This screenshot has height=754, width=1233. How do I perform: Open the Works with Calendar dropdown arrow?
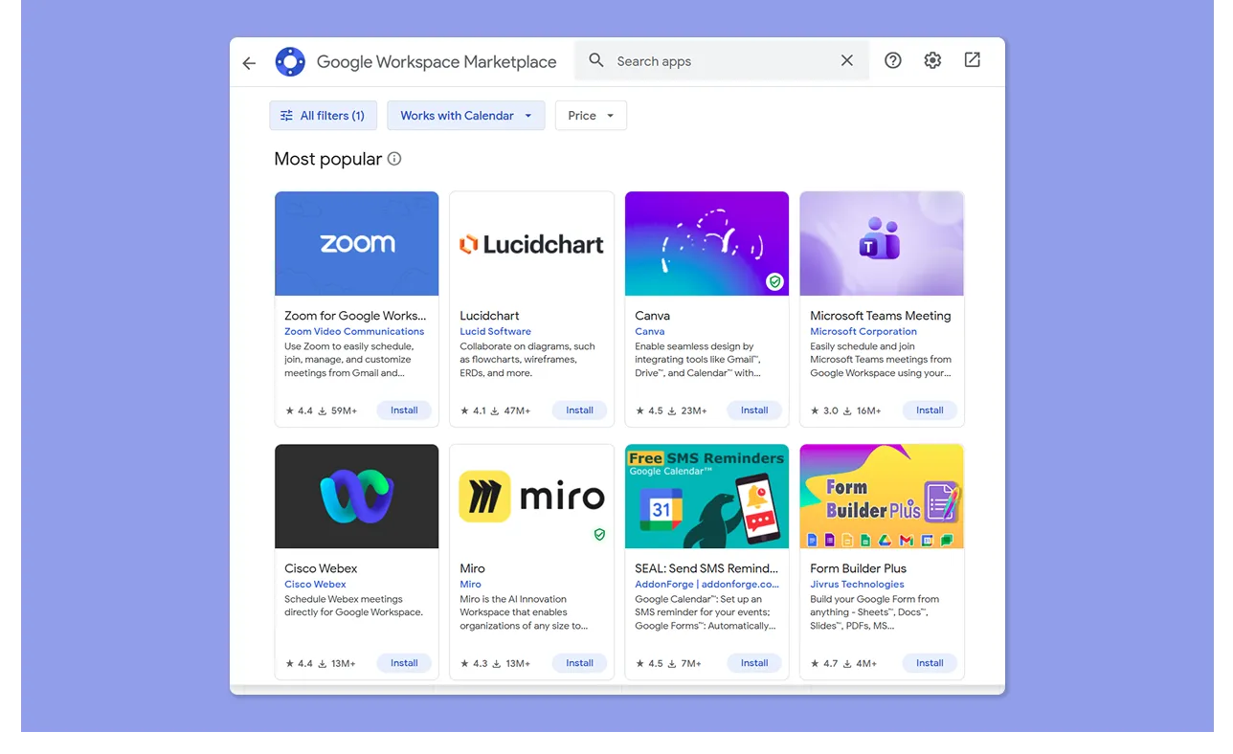point(527,115)
